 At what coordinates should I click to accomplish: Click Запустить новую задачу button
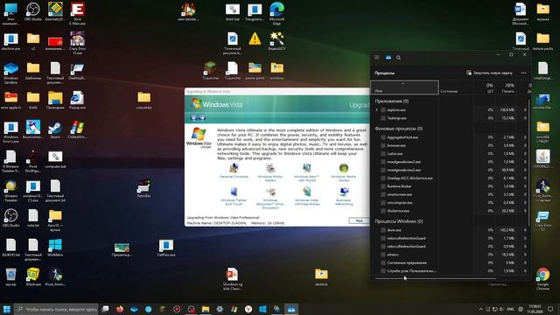489,73
